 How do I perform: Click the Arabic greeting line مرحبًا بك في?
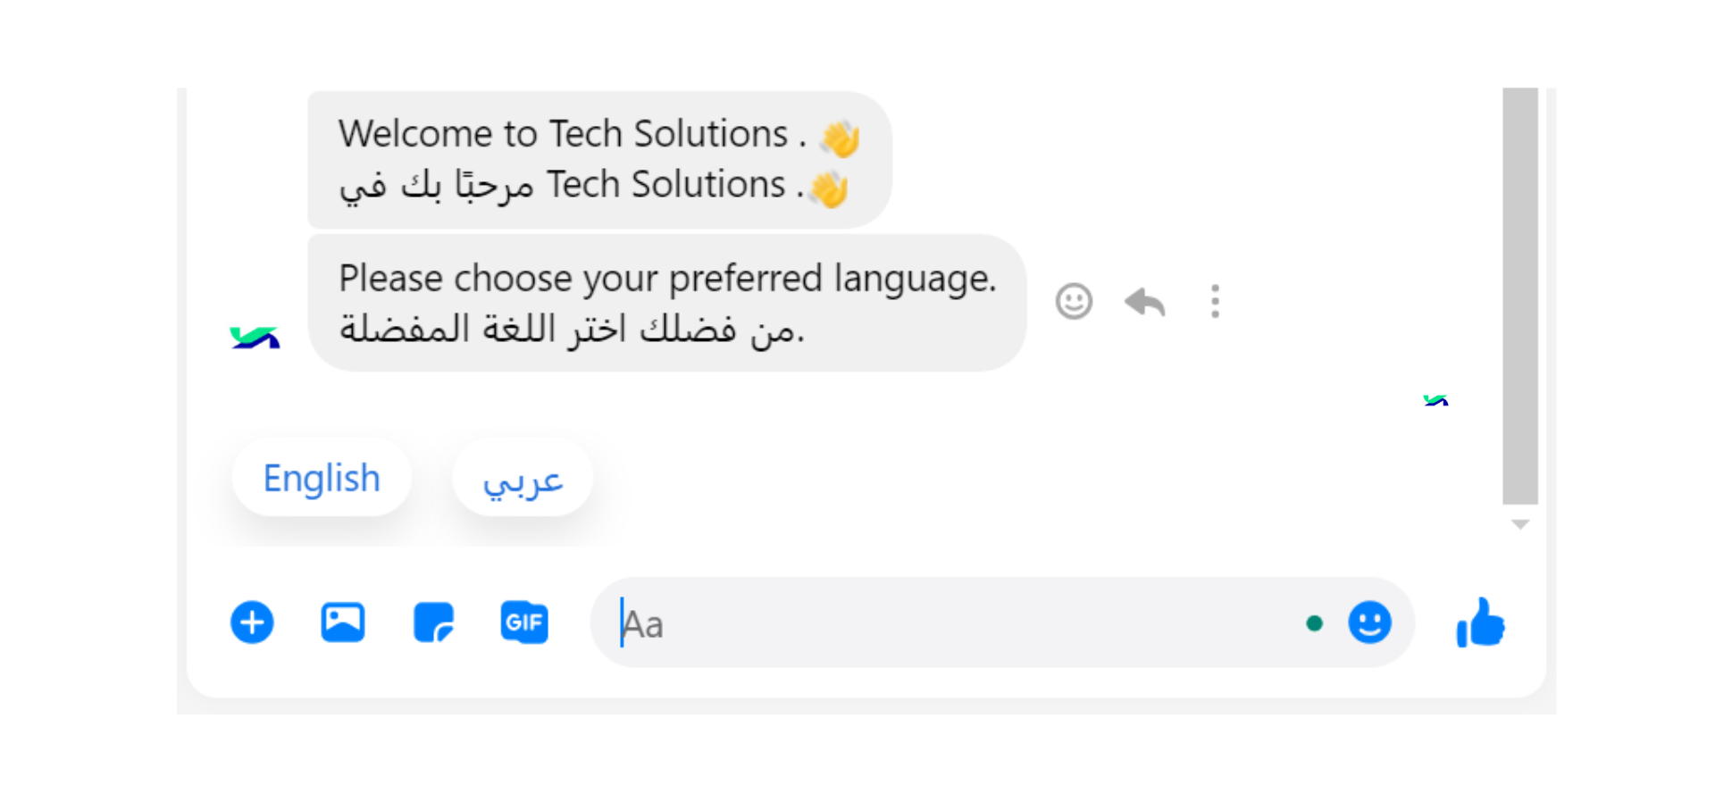click(x=436, y=186)
